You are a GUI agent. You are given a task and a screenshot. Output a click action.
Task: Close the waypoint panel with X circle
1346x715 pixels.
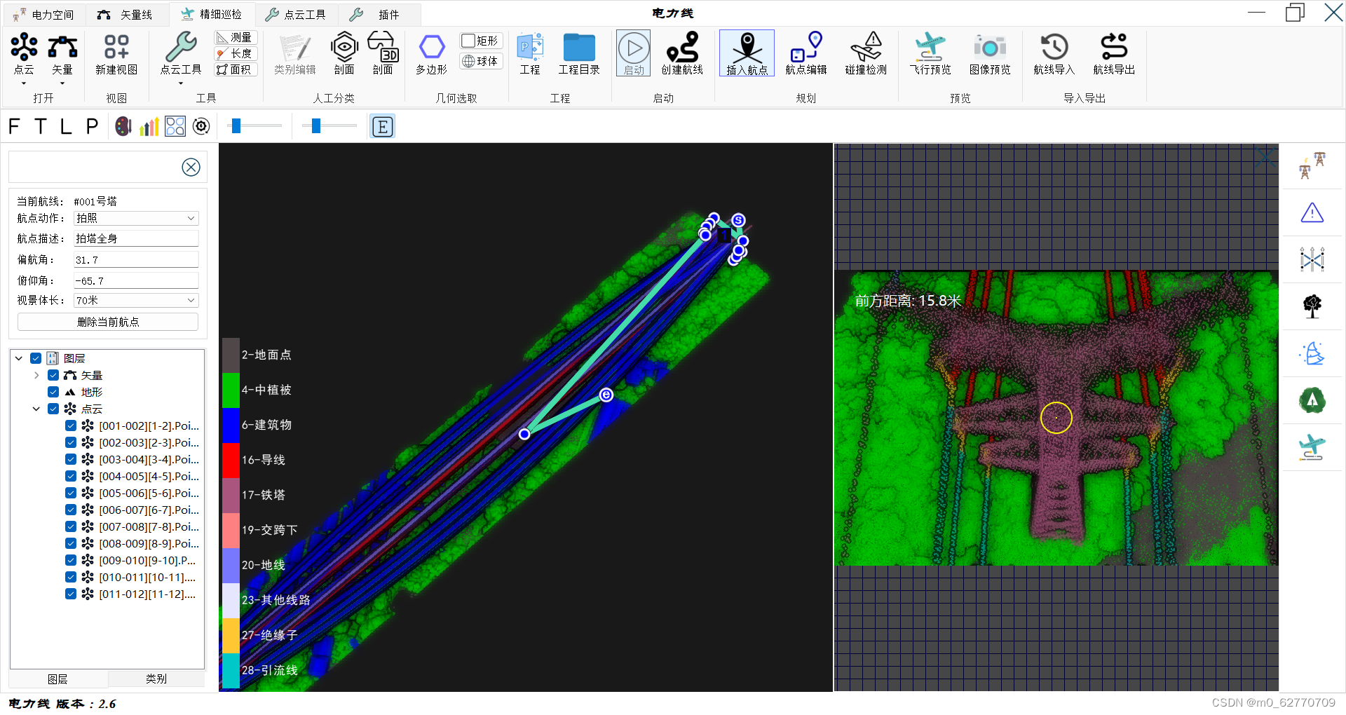[x=191, y=167]
